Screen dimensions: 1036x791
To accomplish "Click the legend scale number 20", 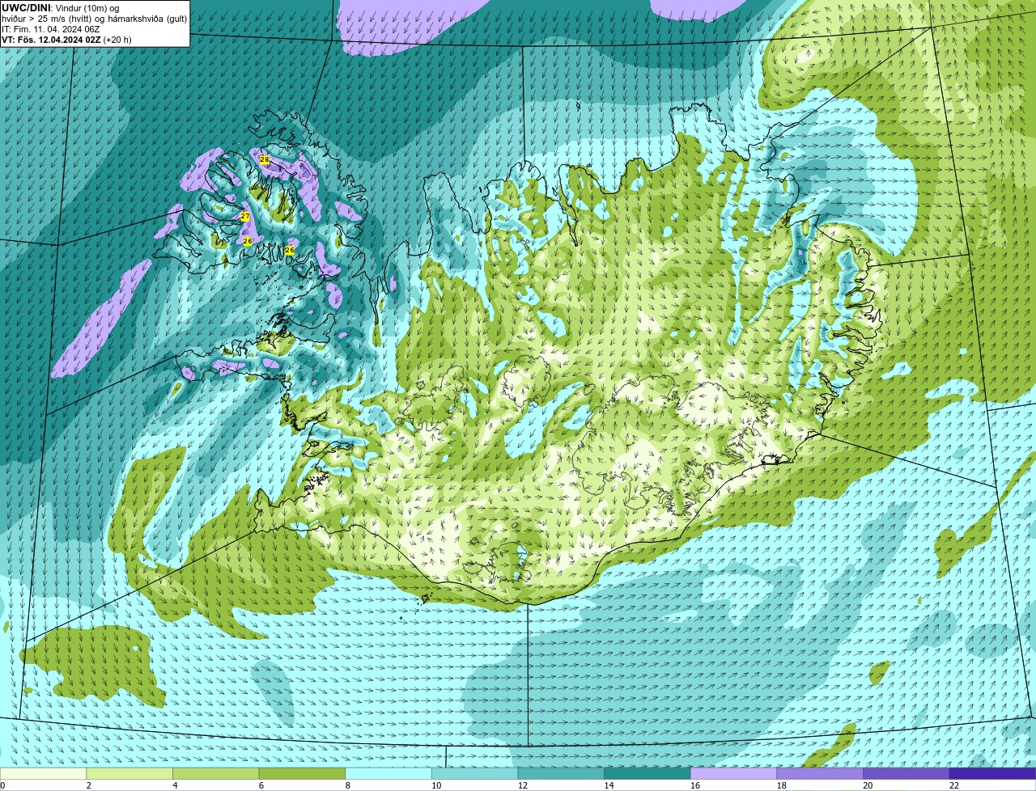I will [x=868, y=785].
